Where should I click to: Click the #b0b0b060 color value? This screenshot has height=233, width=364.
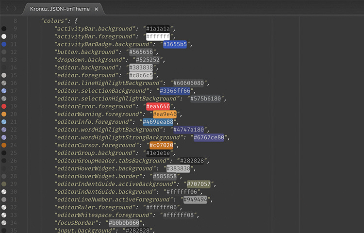(x=124, y=223)
